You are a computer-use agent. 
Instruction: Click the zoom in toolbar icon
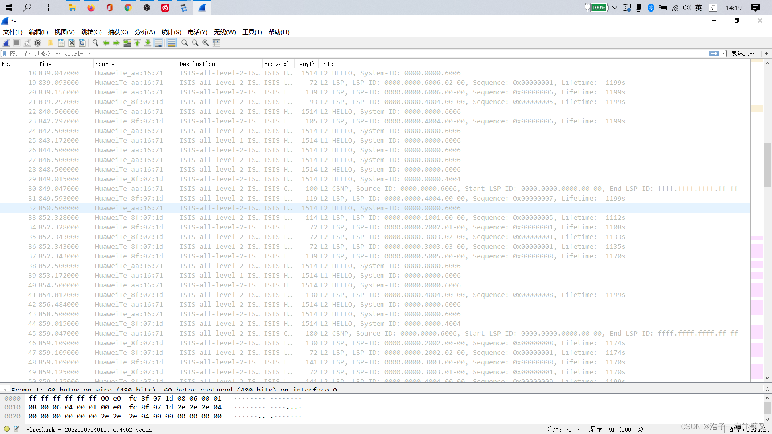185,43
